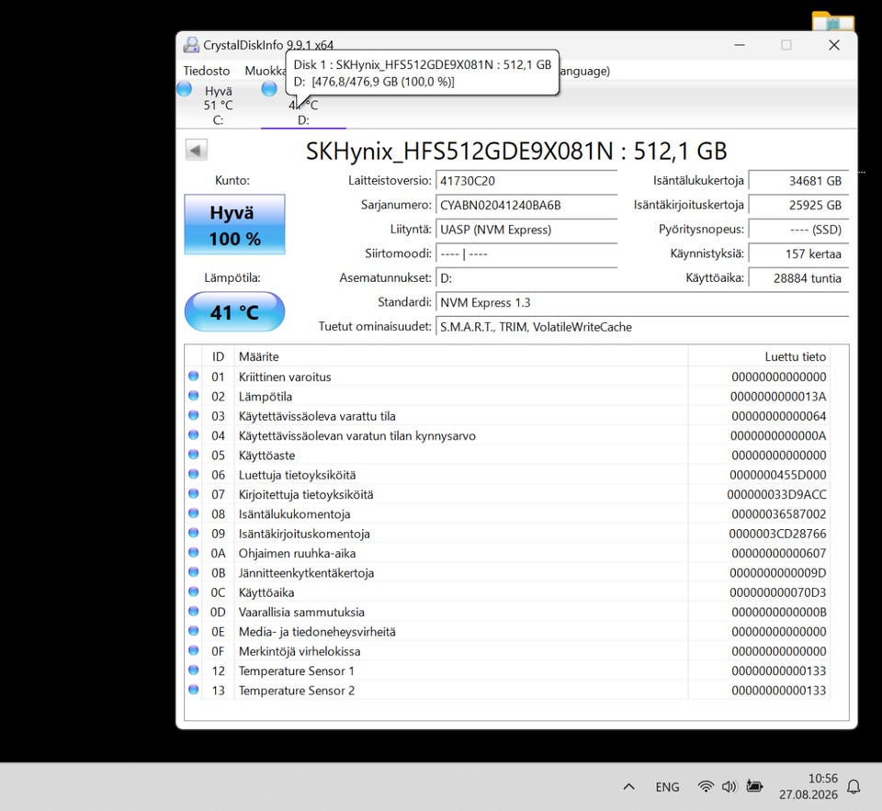The width and height of the screenshot is (882, 811).
Task: Click the Isäntälukukertoja value 34681 GB
Action: [798, 181]
